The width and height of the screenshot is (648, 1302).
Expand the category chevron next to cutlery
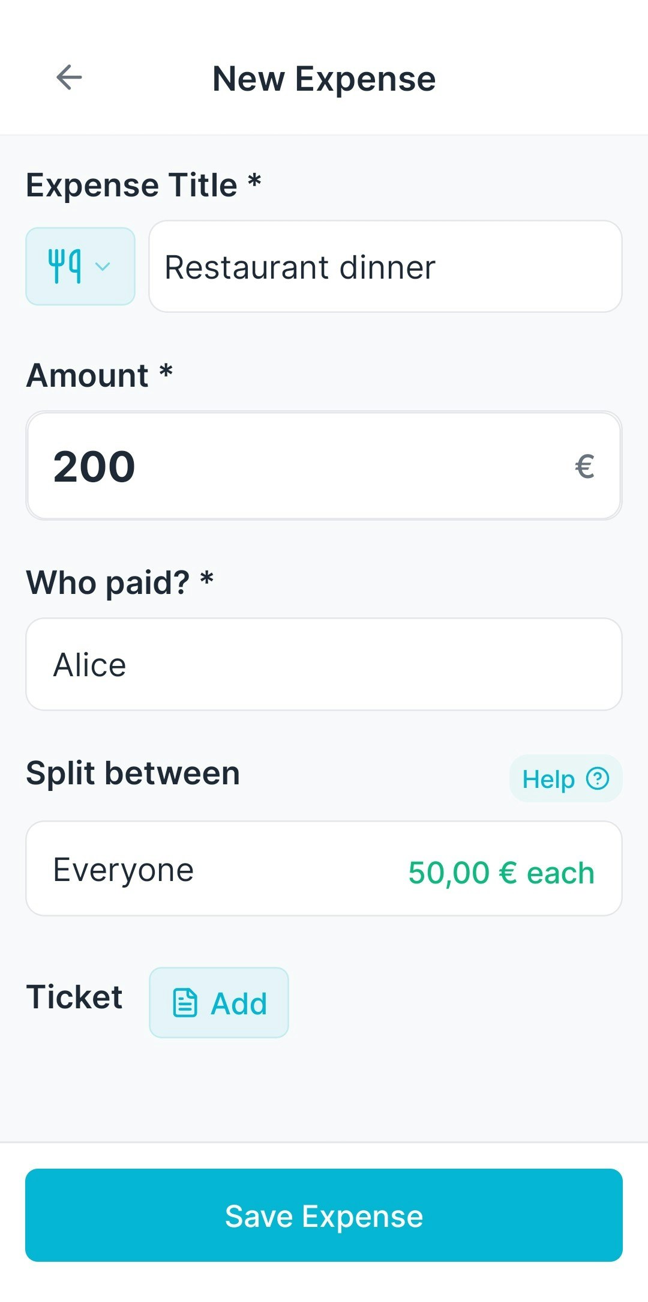(103, 266)
